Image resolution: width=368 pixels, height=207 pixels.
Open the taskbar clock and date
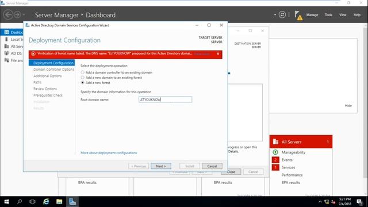point(345,202)
